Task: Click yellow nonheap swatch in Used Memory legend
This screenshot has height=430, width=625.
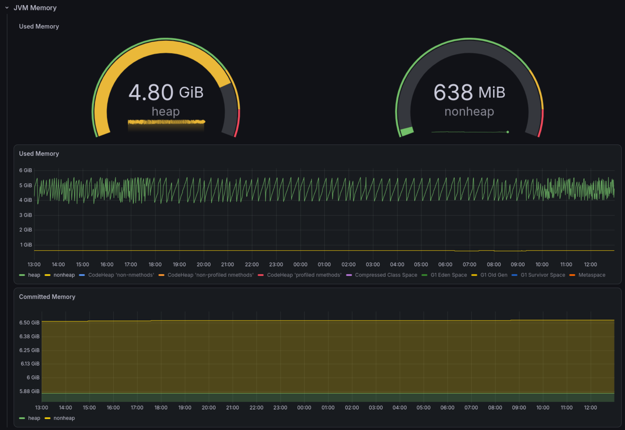Action: coord(47,275)
